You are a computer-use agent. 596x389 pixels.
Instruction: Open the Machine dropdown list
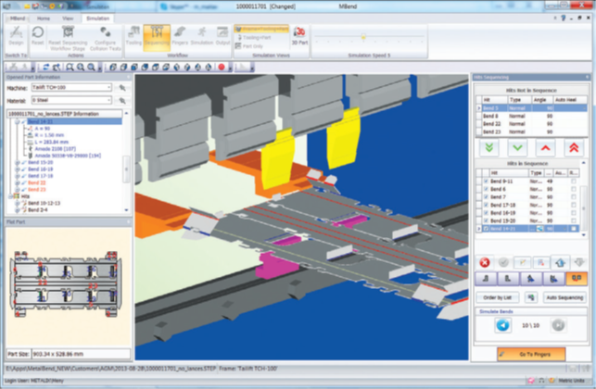(x=109, y=87)
